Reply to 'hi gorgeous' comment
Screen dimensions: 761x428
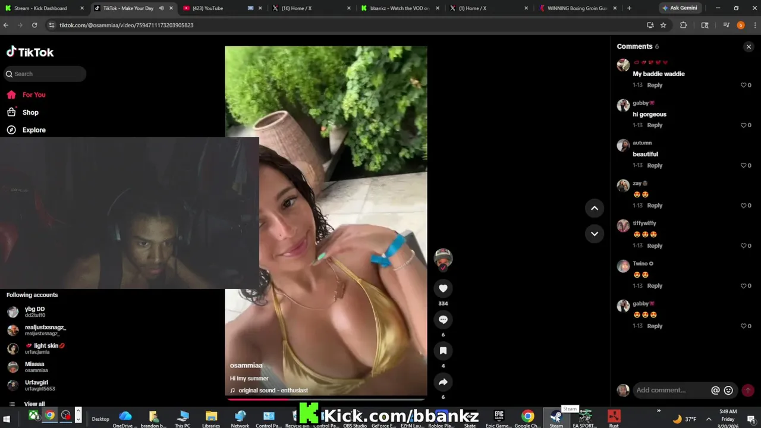(655, 125)
